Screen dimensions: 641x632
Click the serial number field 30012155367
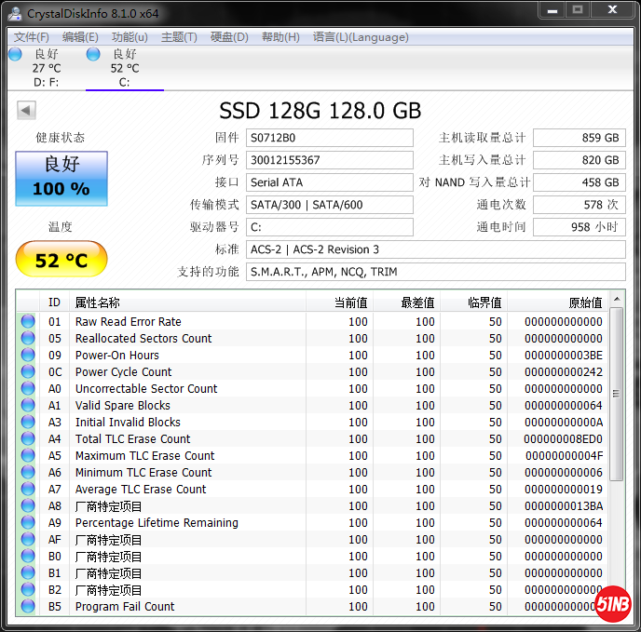pos(330,160)
